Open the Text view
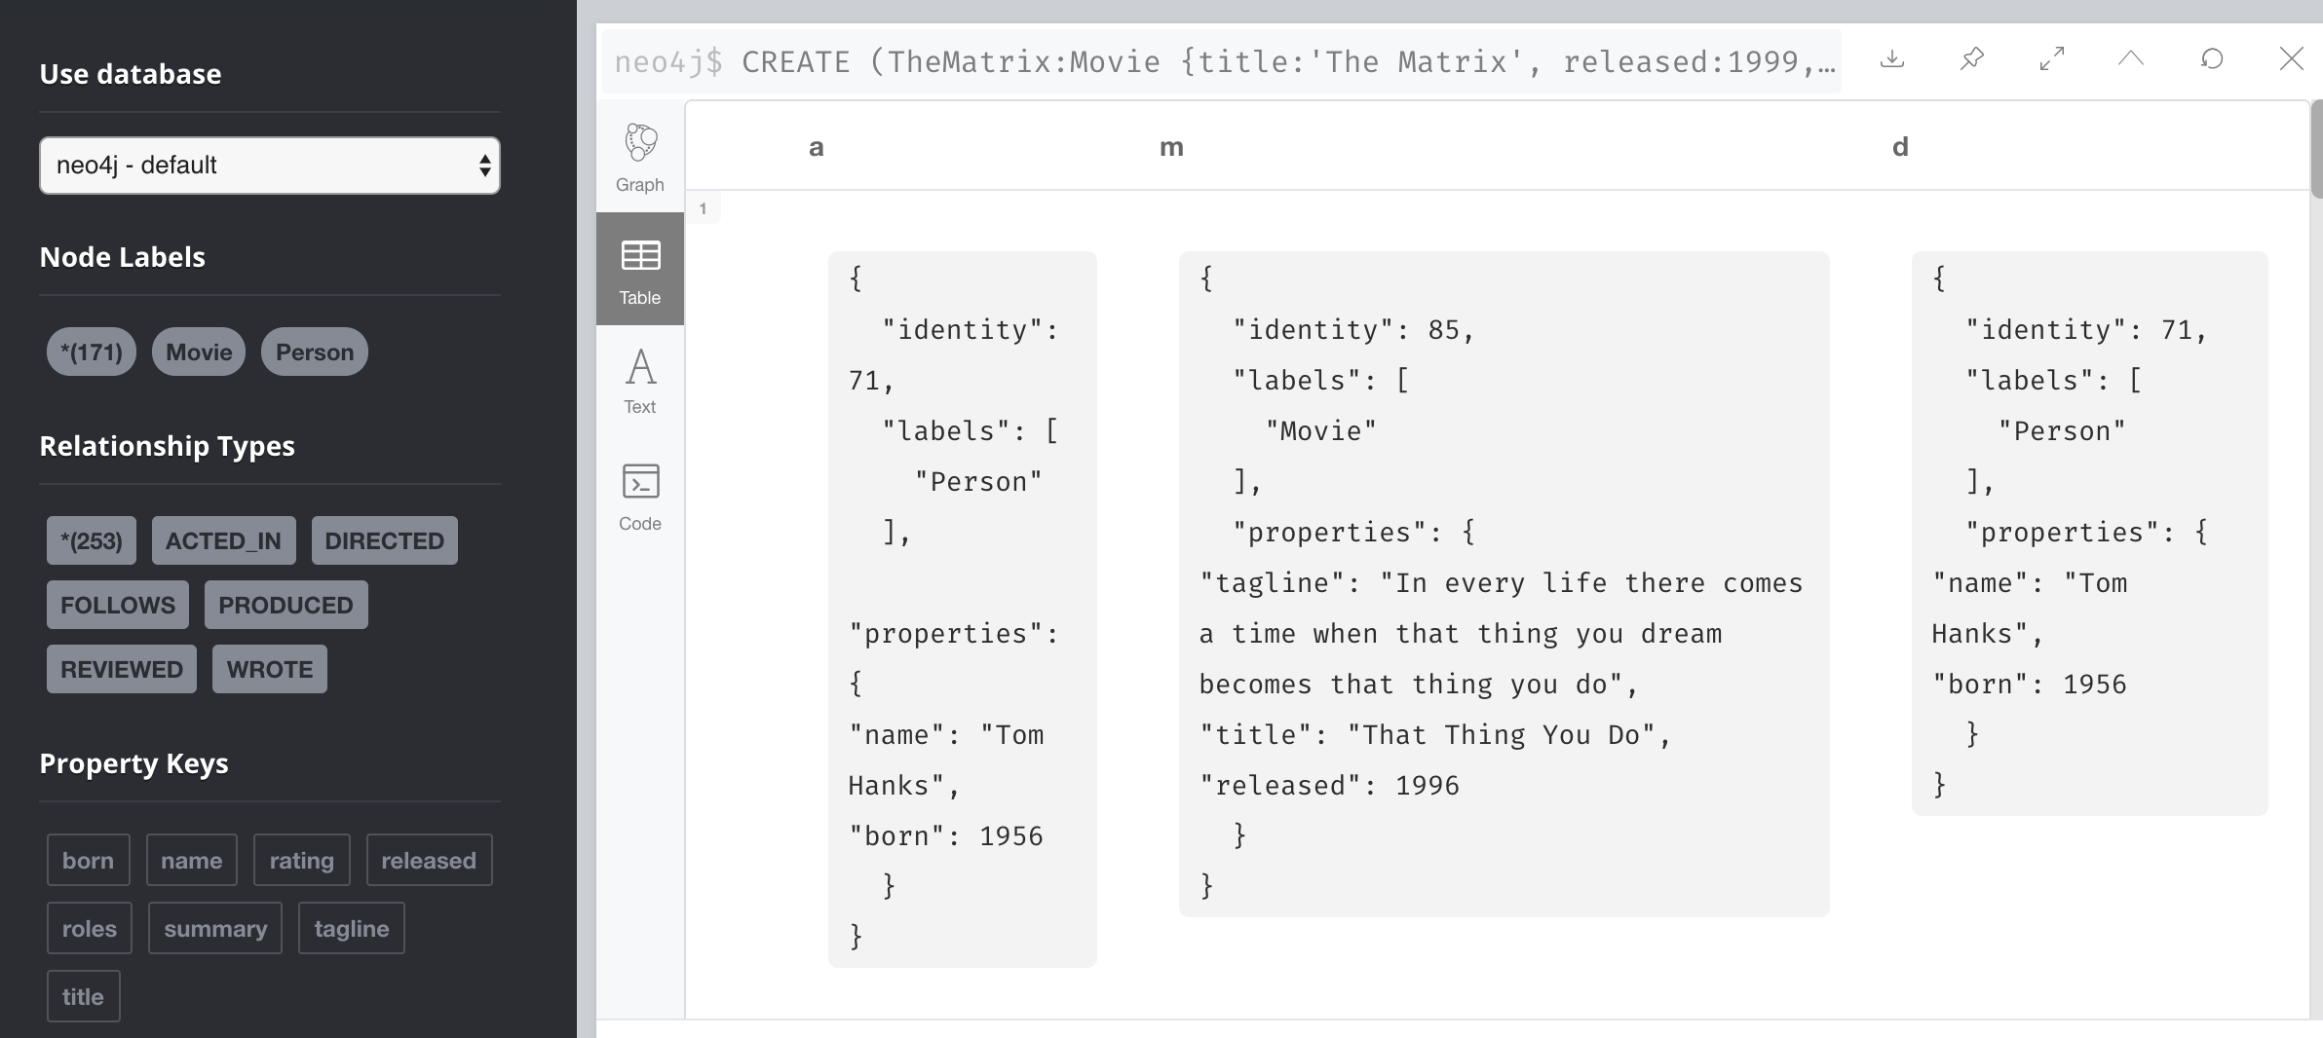 pyautogui.click(x=640, y=382)
